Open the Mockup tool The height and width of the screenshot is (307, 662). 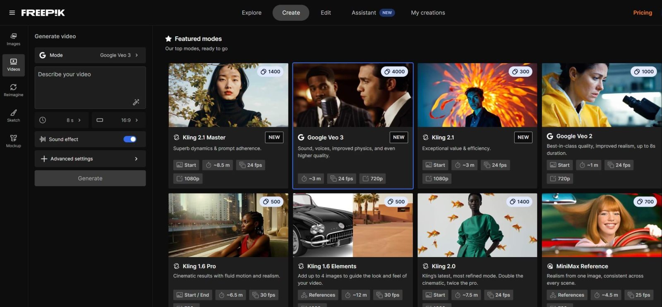pos(13,141)
